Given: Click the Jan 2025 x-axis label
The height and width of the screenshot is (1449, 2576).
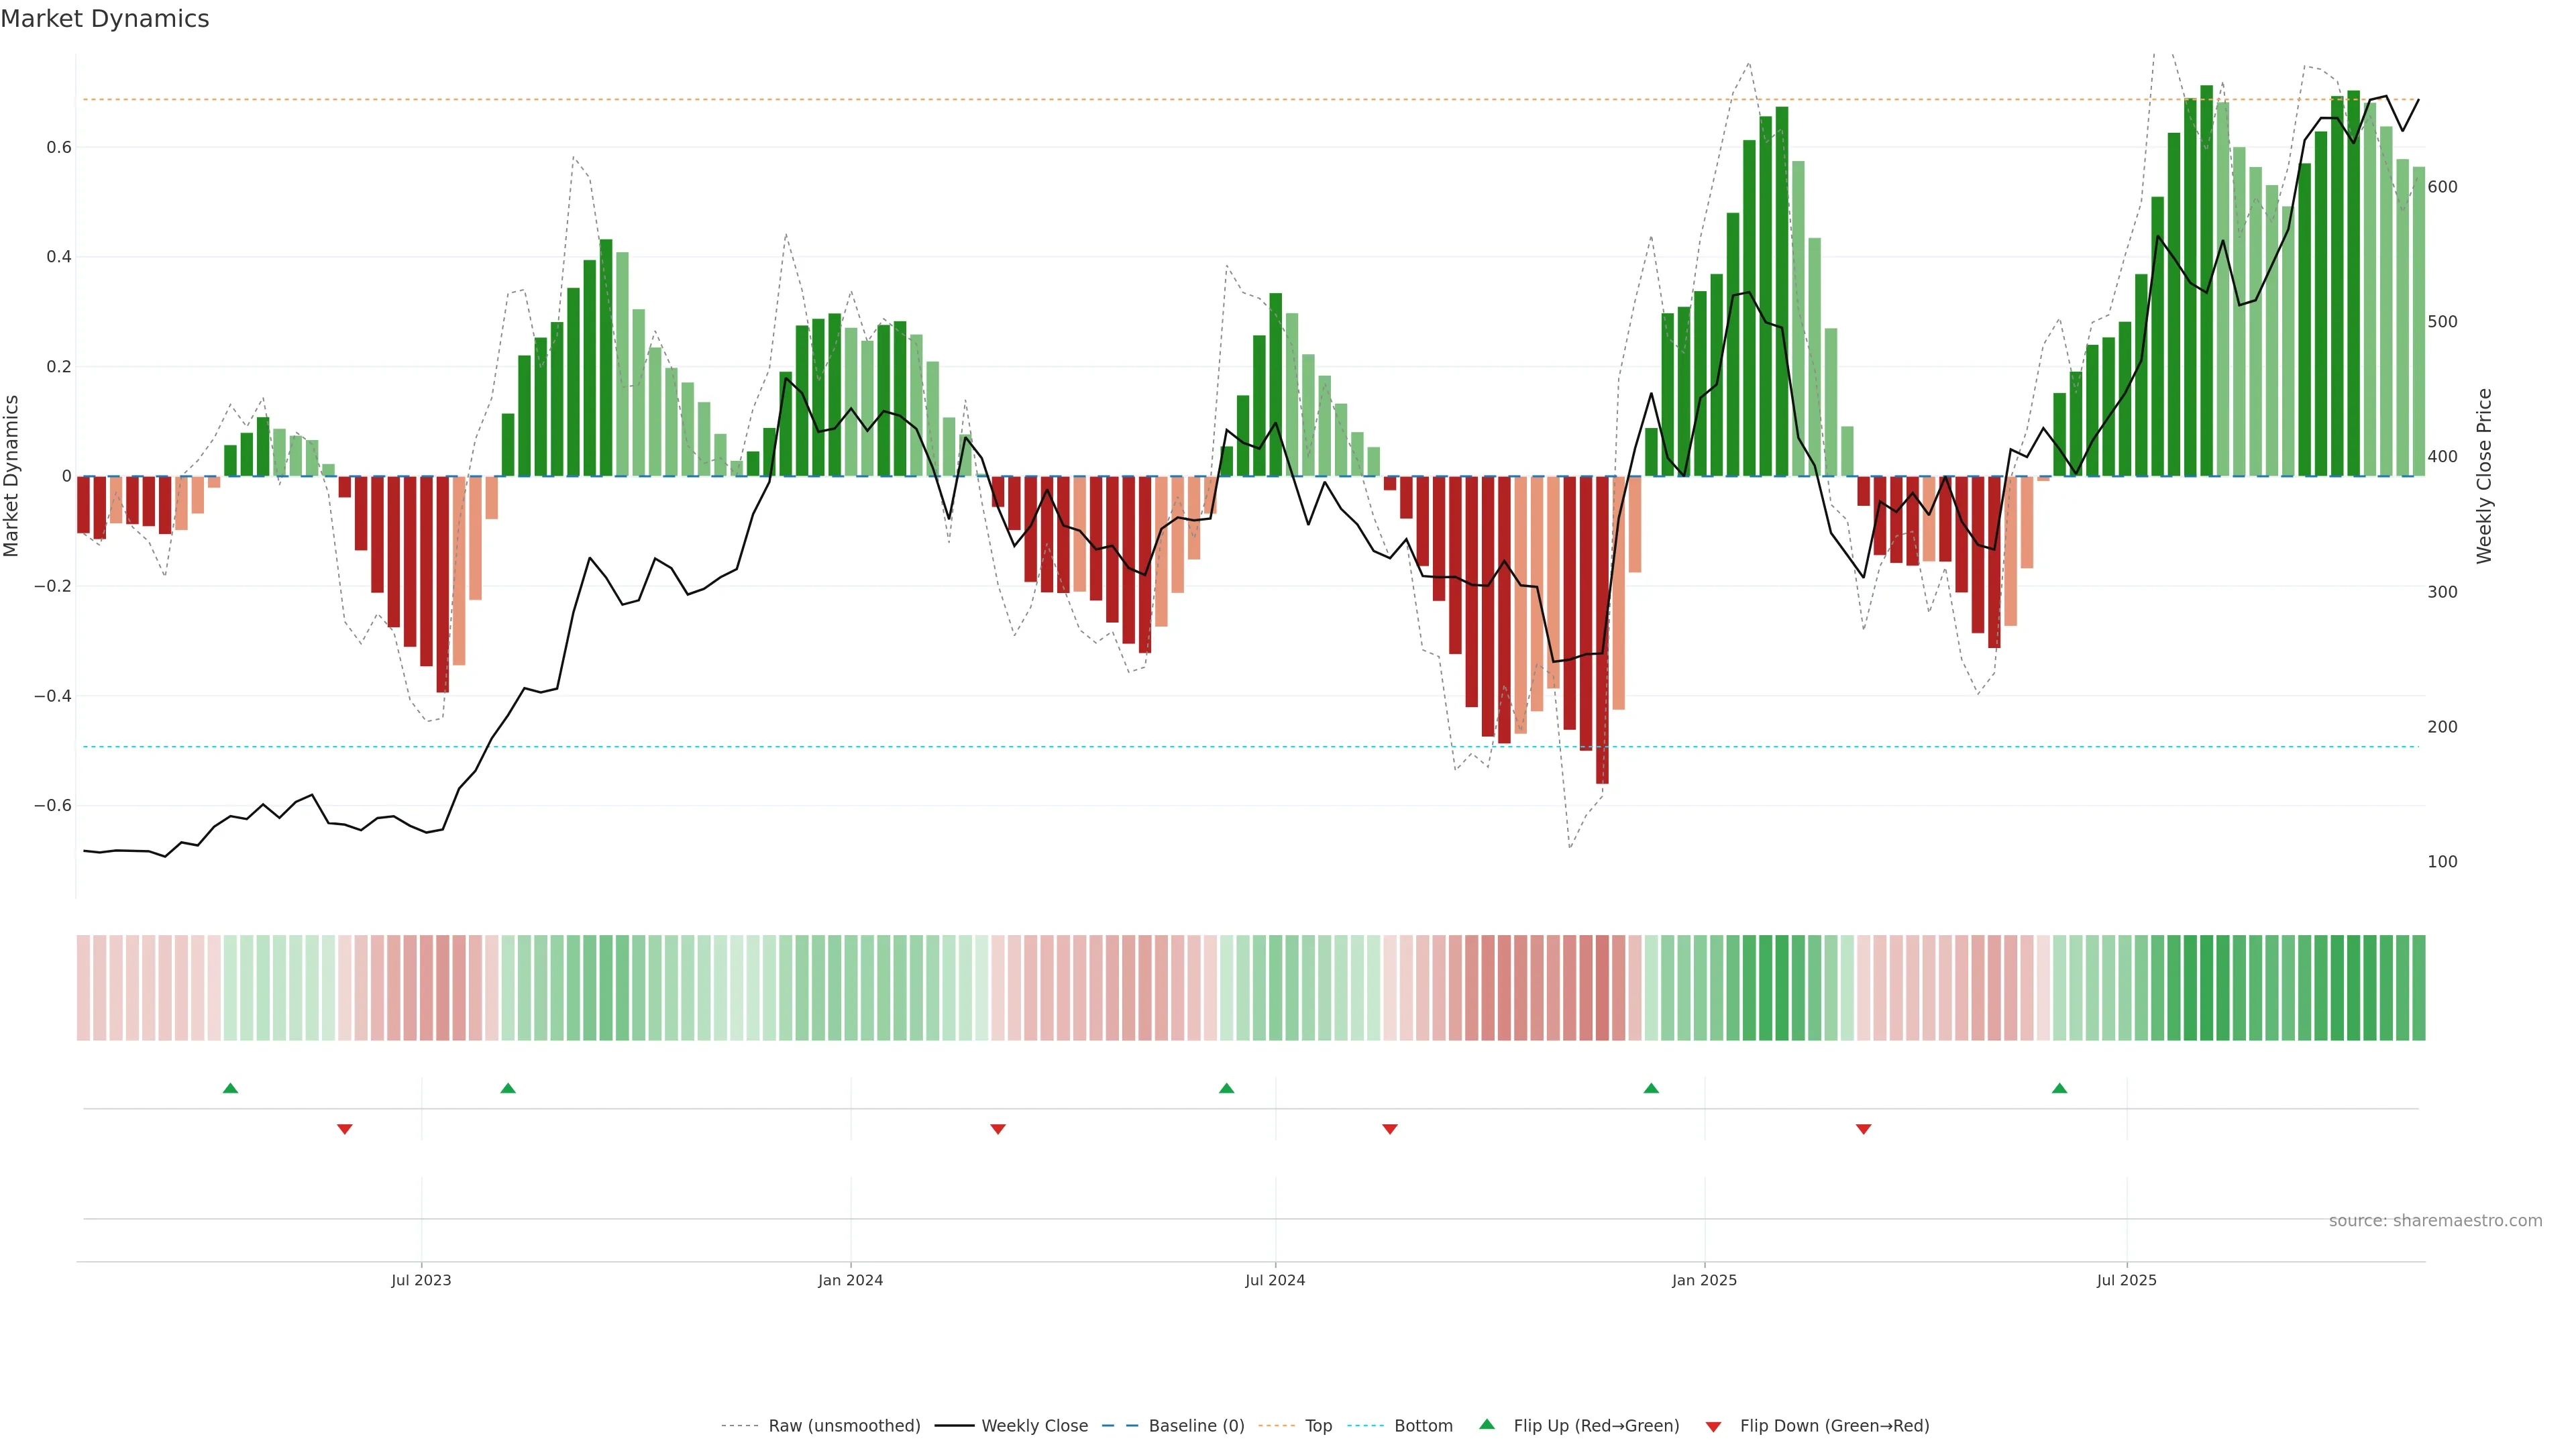Looking at the screenshot, I should click(1704, 1280).
